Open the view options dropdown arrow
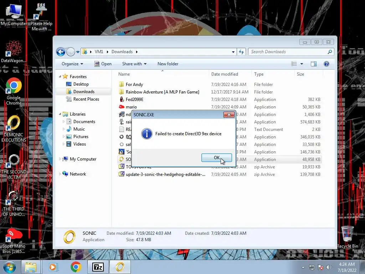This screenshot has height=274, width=365. click(x=302, y=64)
